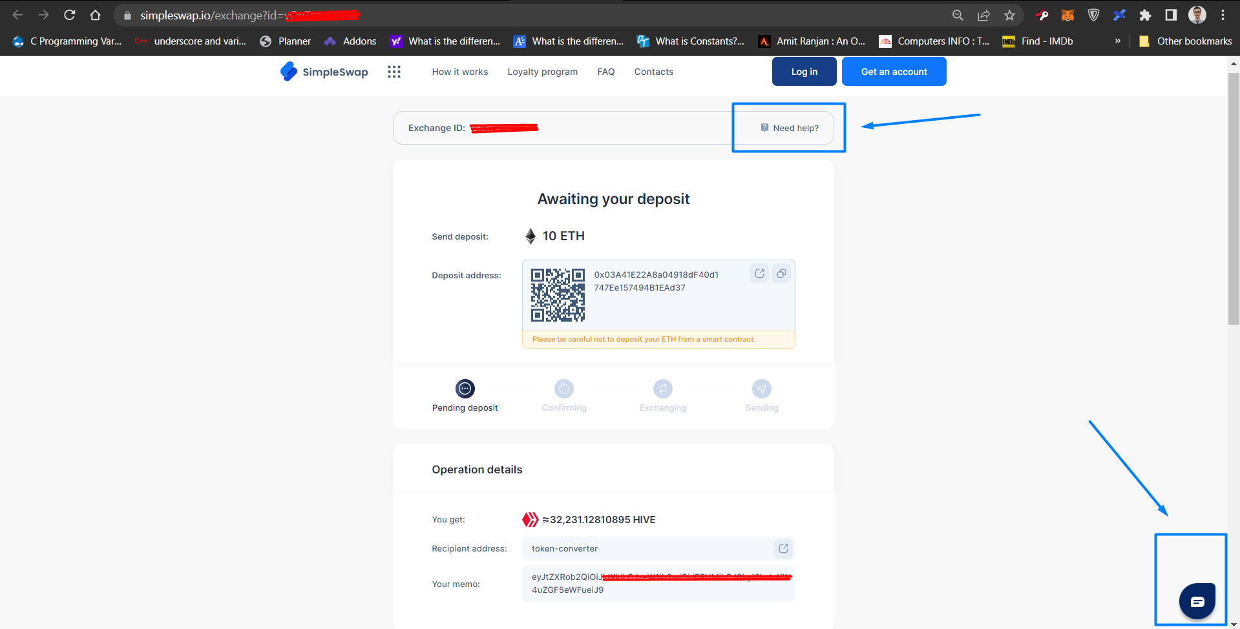1240x629 pixels.
Task: Open Find - IMDb bookmark
Action: tap(1038, 41)
